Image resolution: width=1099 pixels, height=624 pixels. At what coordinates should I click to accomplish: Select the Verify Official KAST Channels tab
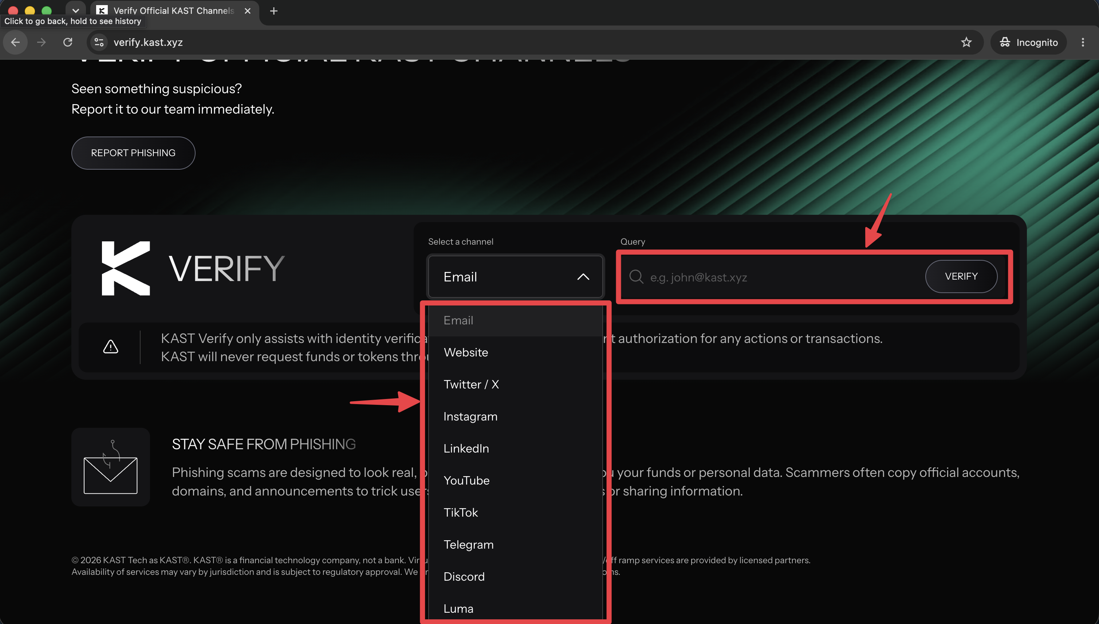pyautogui.click(x=174, y=11)
